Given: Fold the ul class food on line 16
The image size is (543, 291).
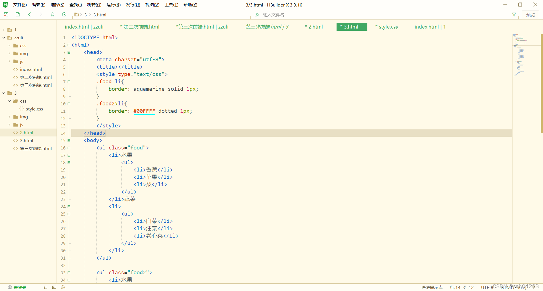Looking at the screenshot, I should click(69, 148).
